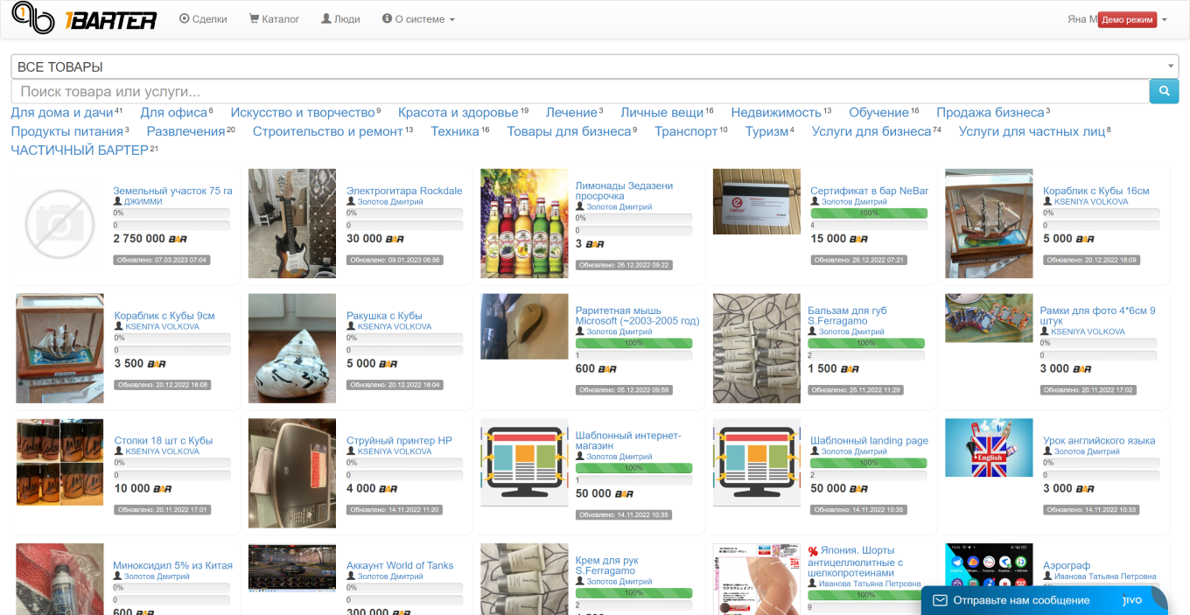The width and height of the screenshot is (1190, 615).
Task: Click the 1Barter logo
Action: (x=84, y=19)
